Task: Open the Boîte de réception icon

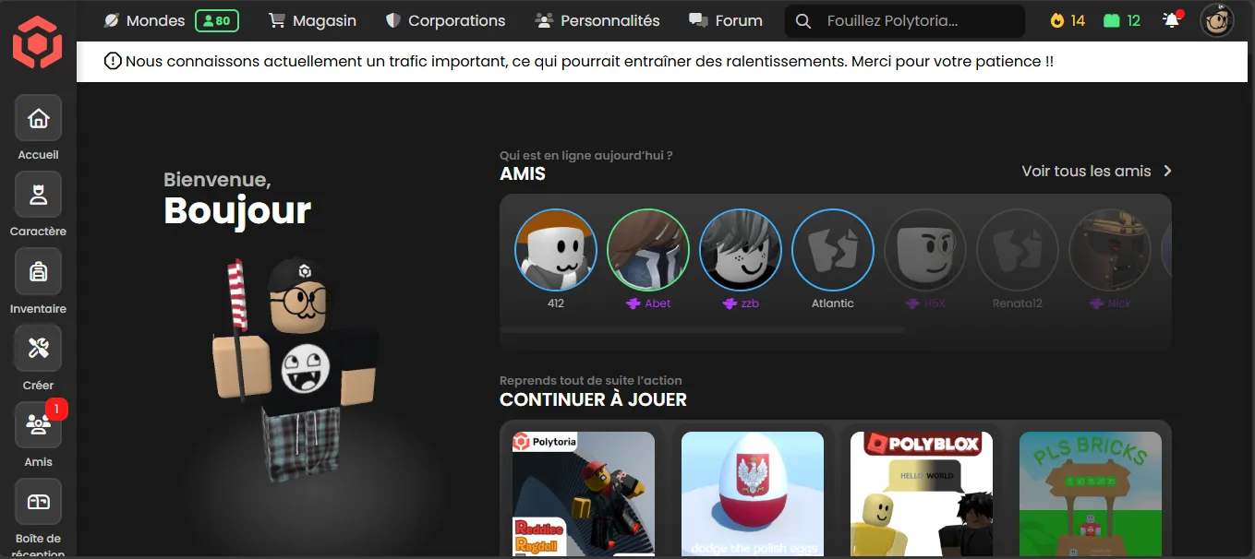Action: (x=38, y=501)
